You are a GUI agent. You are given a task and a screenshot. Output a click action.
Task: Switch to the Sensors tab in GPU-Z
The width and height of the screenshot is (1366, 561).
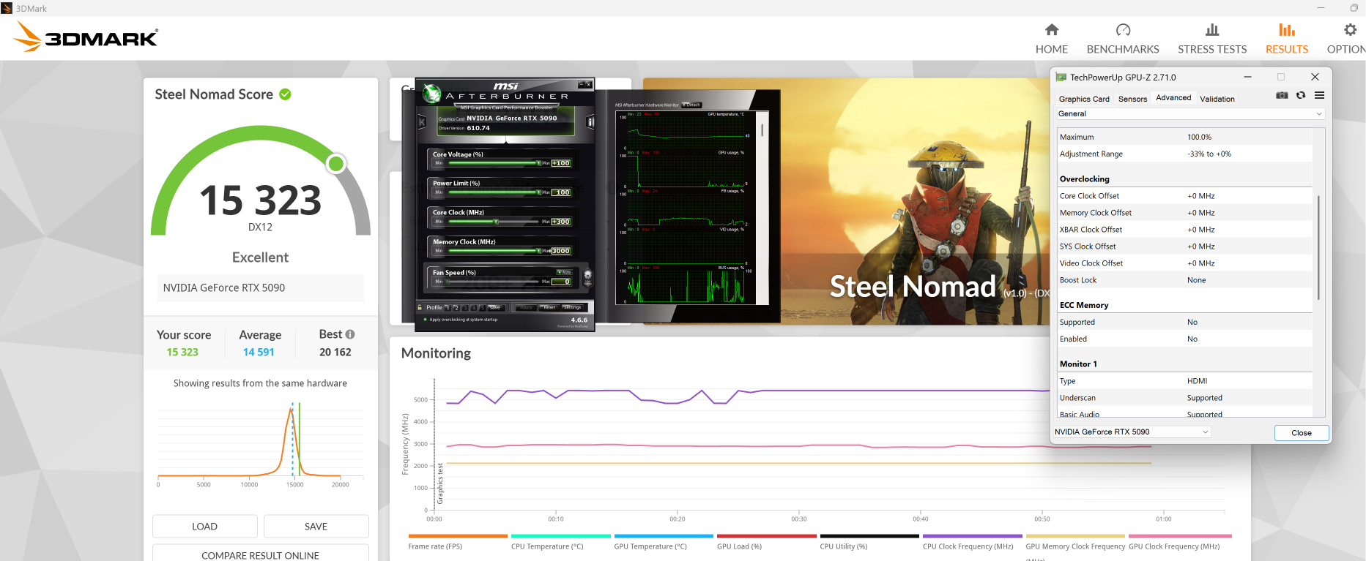click(x=1132, y=99)
